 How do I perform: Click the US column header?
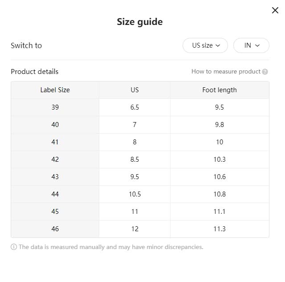point(134,90)
